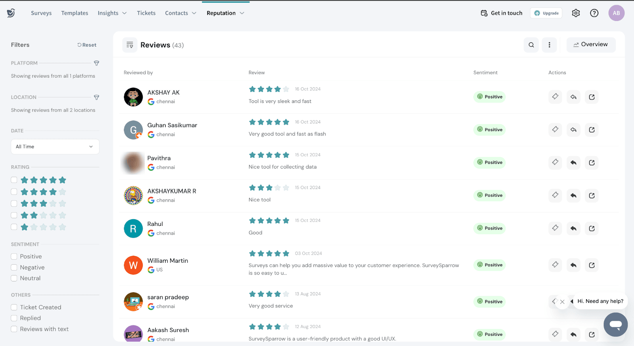The image size is (634, 346).
Task: Open the Tickets page
Action: [146, 13]
